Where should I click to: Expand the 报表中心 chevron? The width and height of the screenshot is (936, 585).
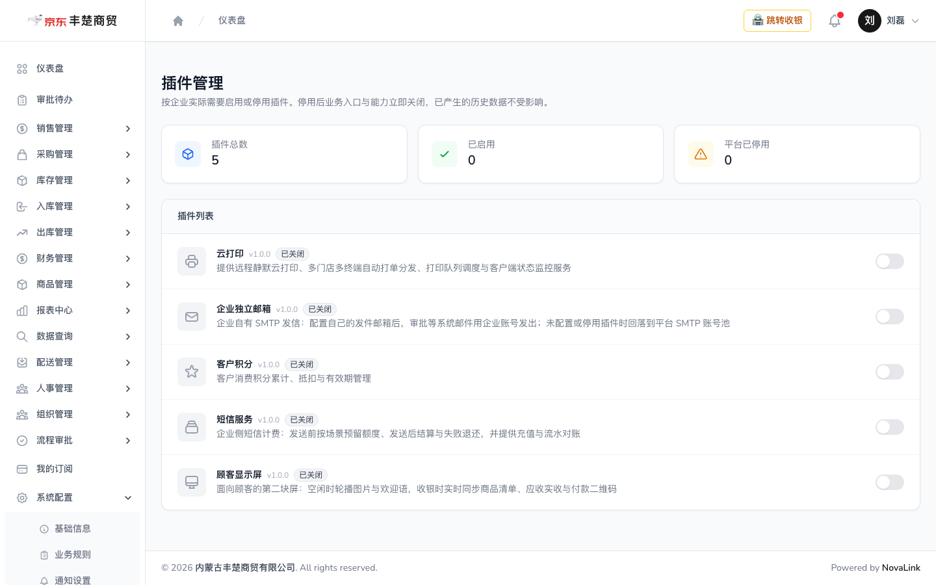(x=128, y=311)
